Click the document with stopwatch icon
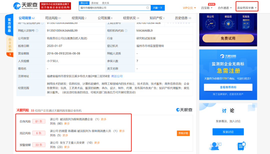270x154 pixels. [x=241, y=146]
